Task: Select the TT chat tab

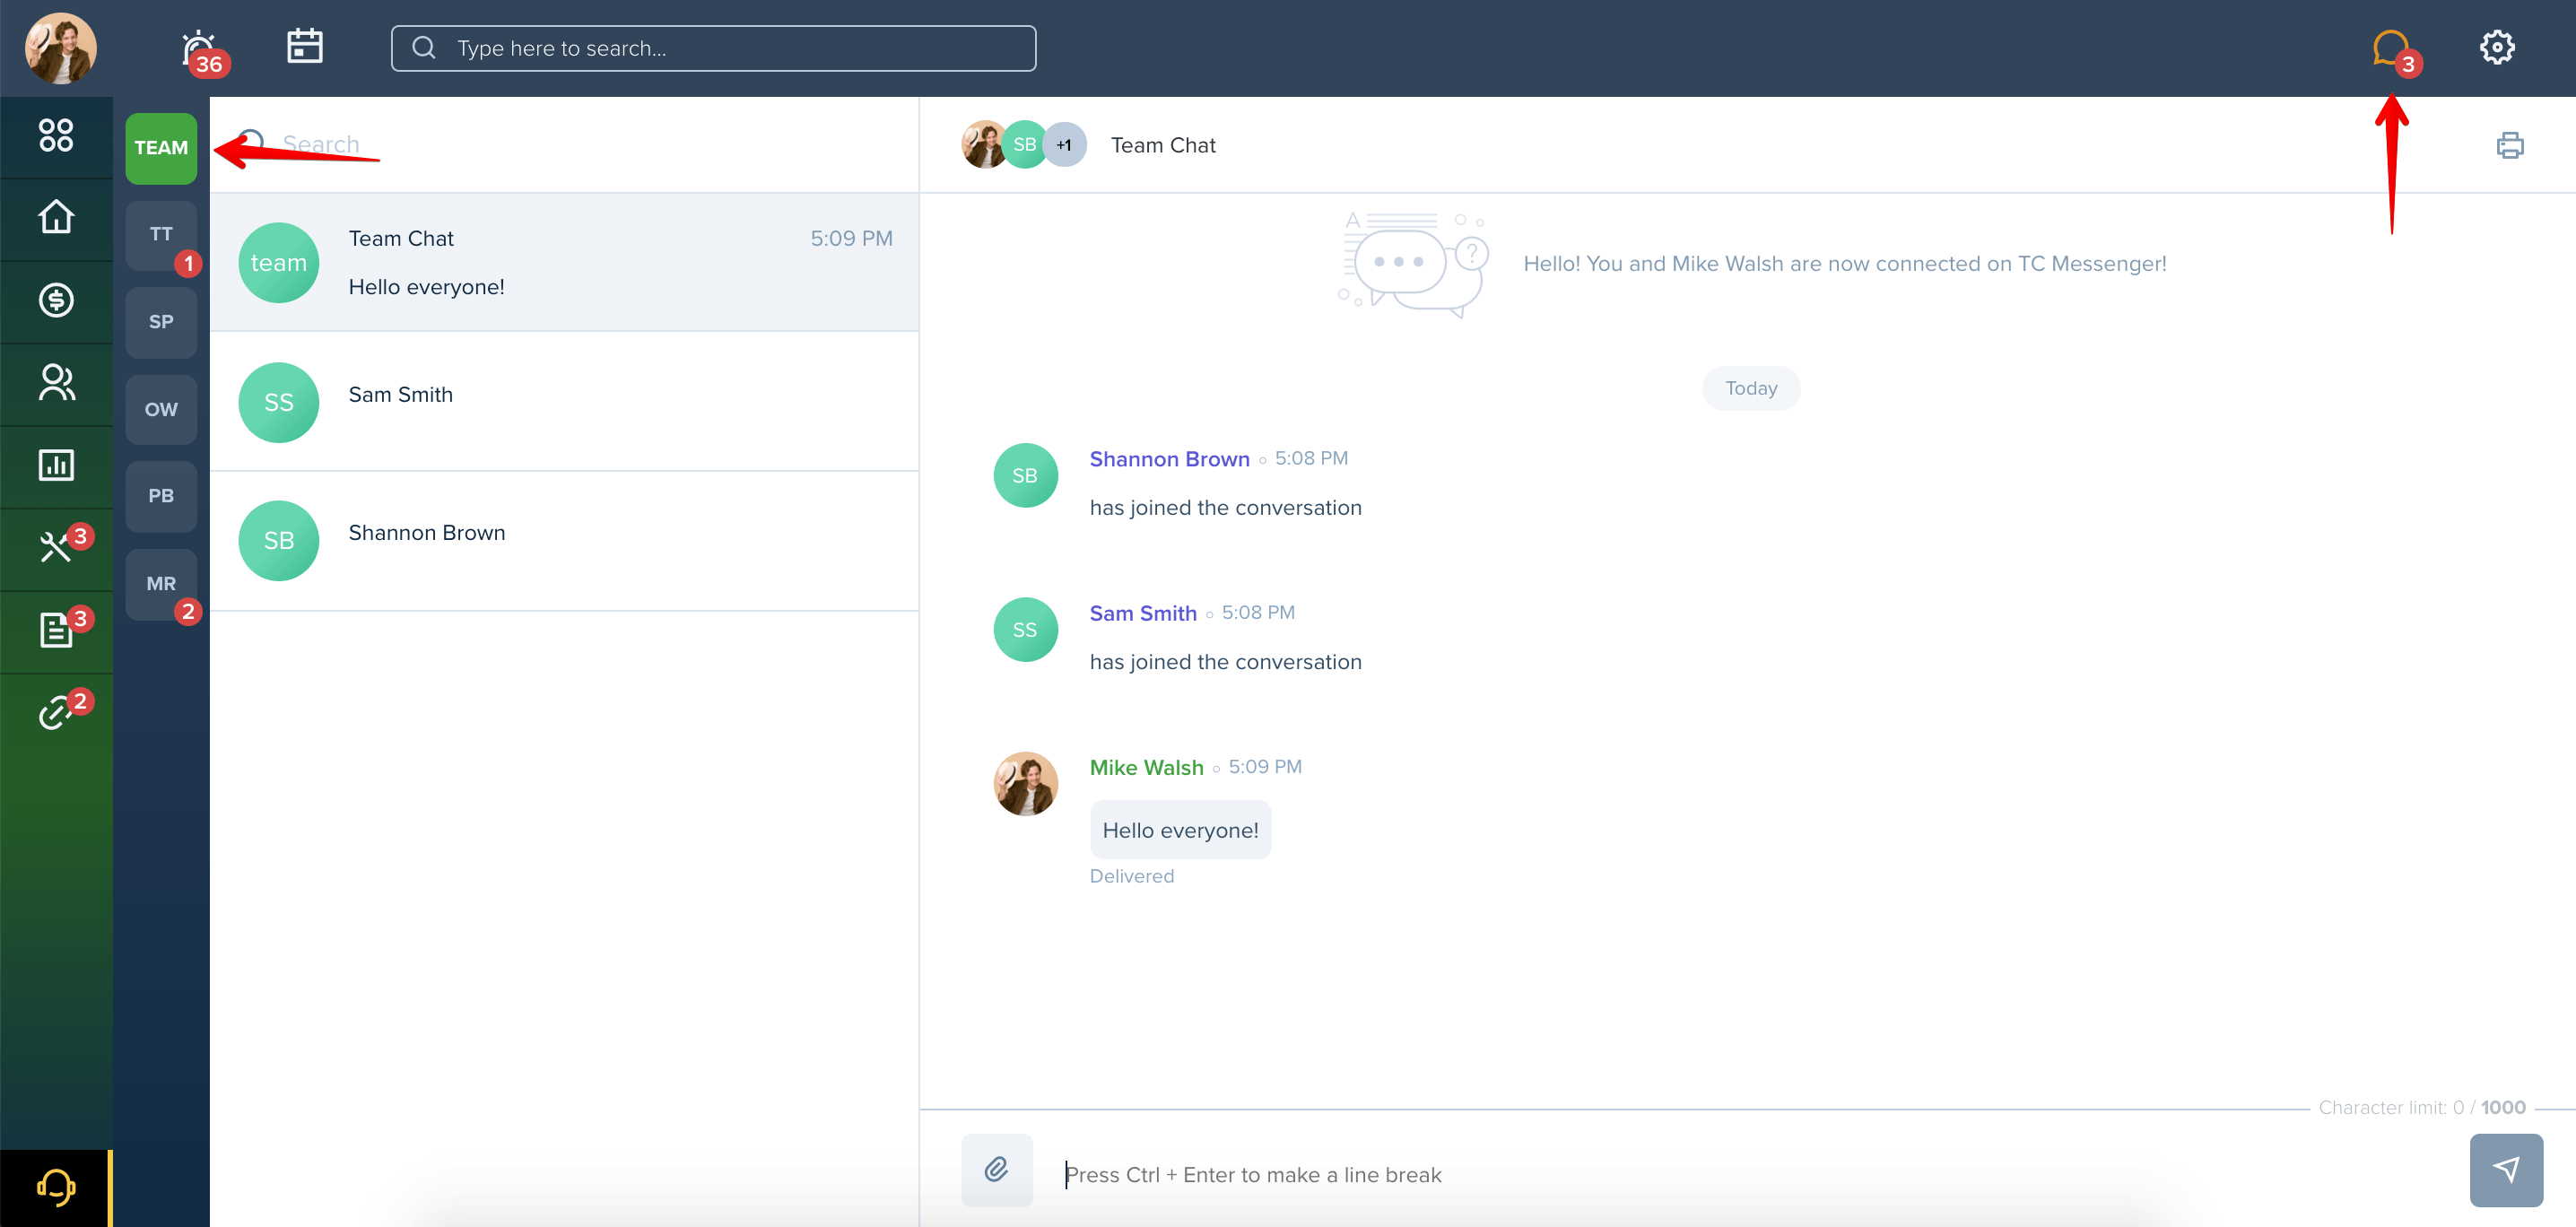Action: (161, 235)
